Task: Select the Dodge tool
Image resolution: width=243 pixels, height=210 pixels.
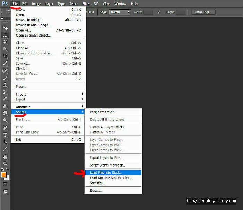Action: point(5,120)
